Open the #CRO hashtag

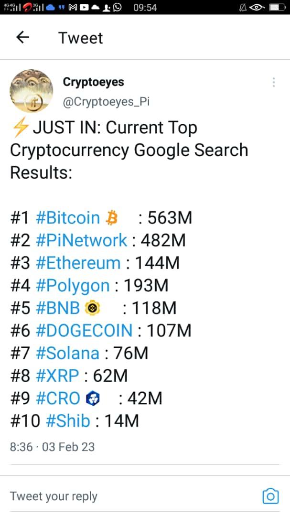58,398
